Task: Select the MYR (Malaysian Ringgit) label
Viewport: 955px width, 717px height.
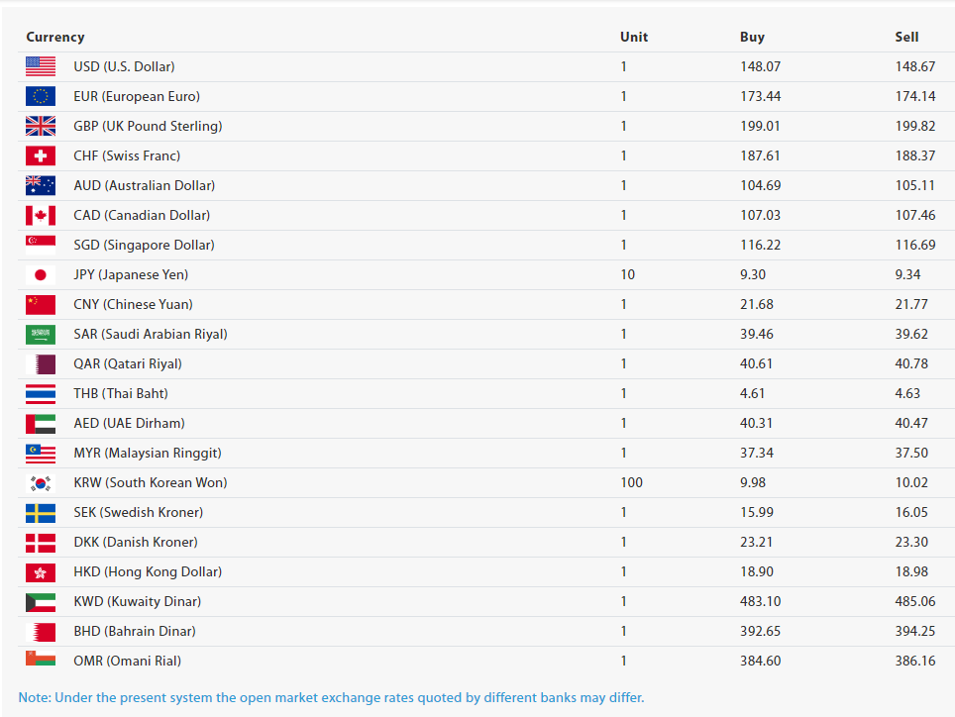Action: coord(148,453)
